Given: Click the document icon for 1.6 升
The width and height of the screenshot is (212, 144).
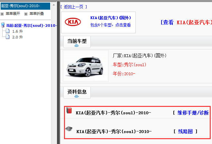Looking at the screenshot, I should point(8,31).
